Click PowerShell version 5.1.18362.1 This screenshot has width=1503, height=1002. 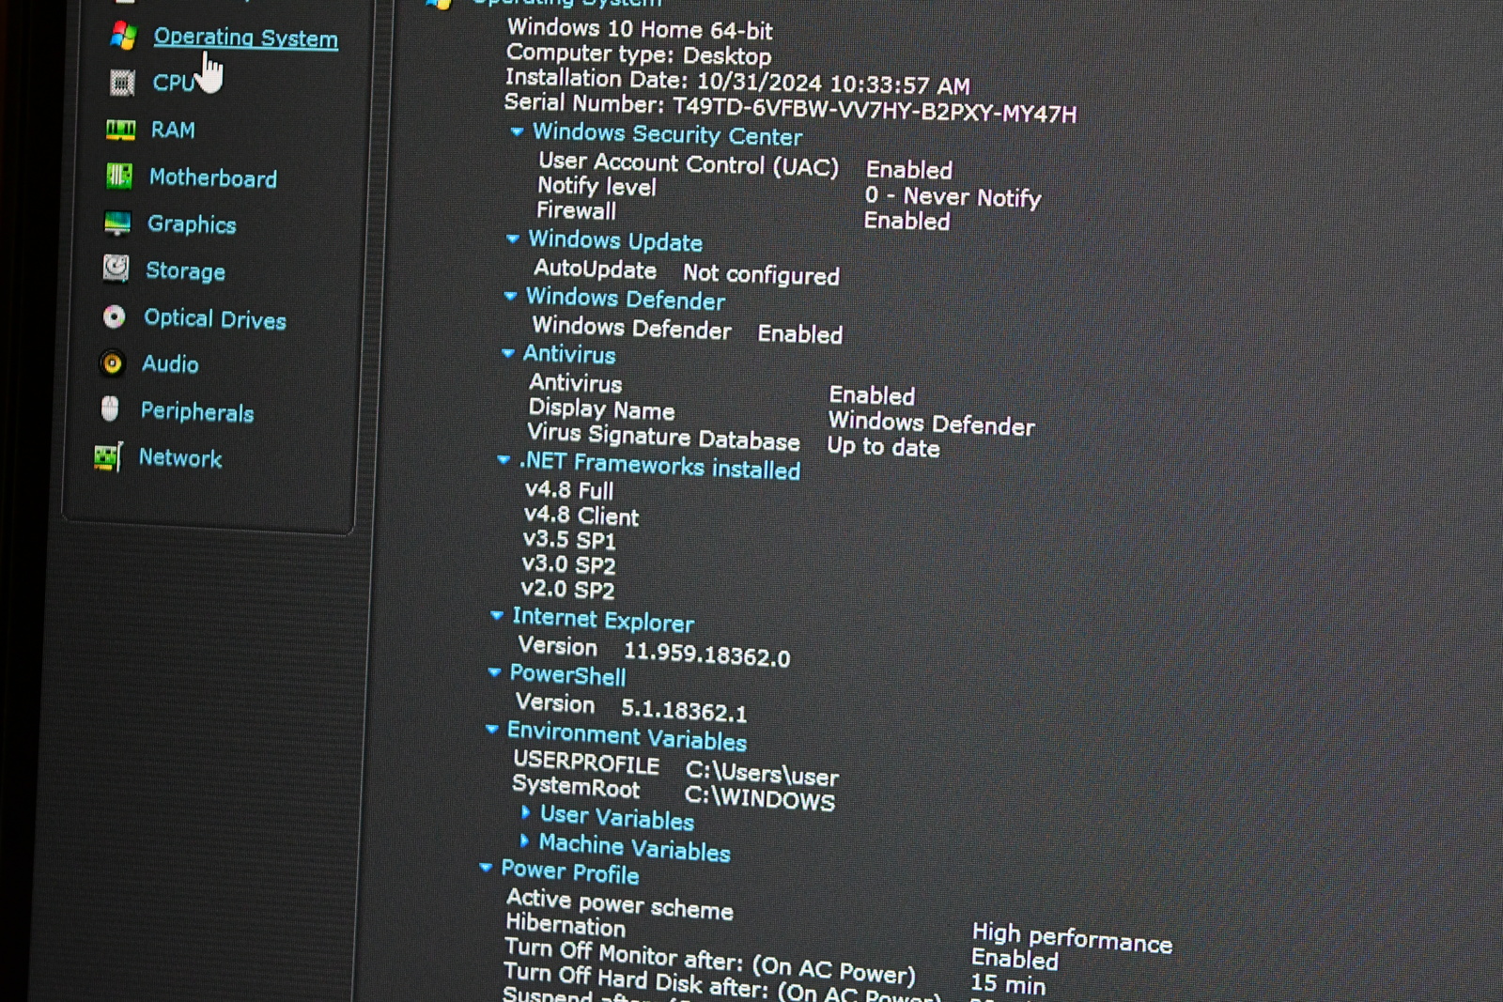(x=684, y=710)
